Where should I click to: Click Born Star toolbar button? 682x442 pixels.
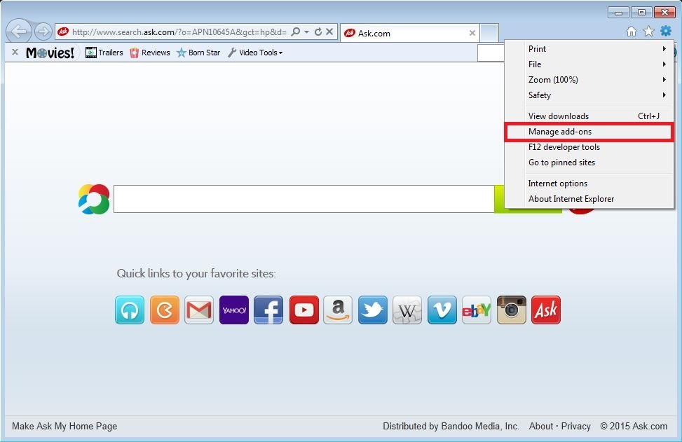tap(198, 53)
